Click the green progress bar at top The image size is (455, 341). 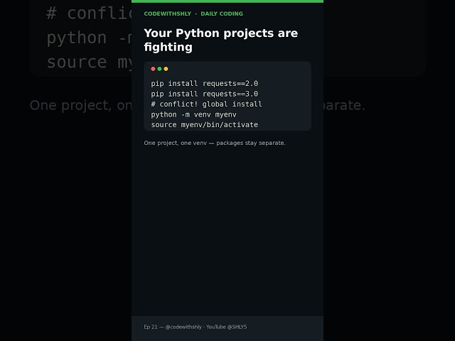(227, 1)
